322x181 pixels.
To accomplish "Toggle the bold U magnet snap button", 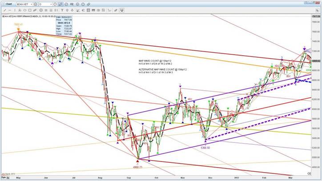I will (x=121, y=10).
